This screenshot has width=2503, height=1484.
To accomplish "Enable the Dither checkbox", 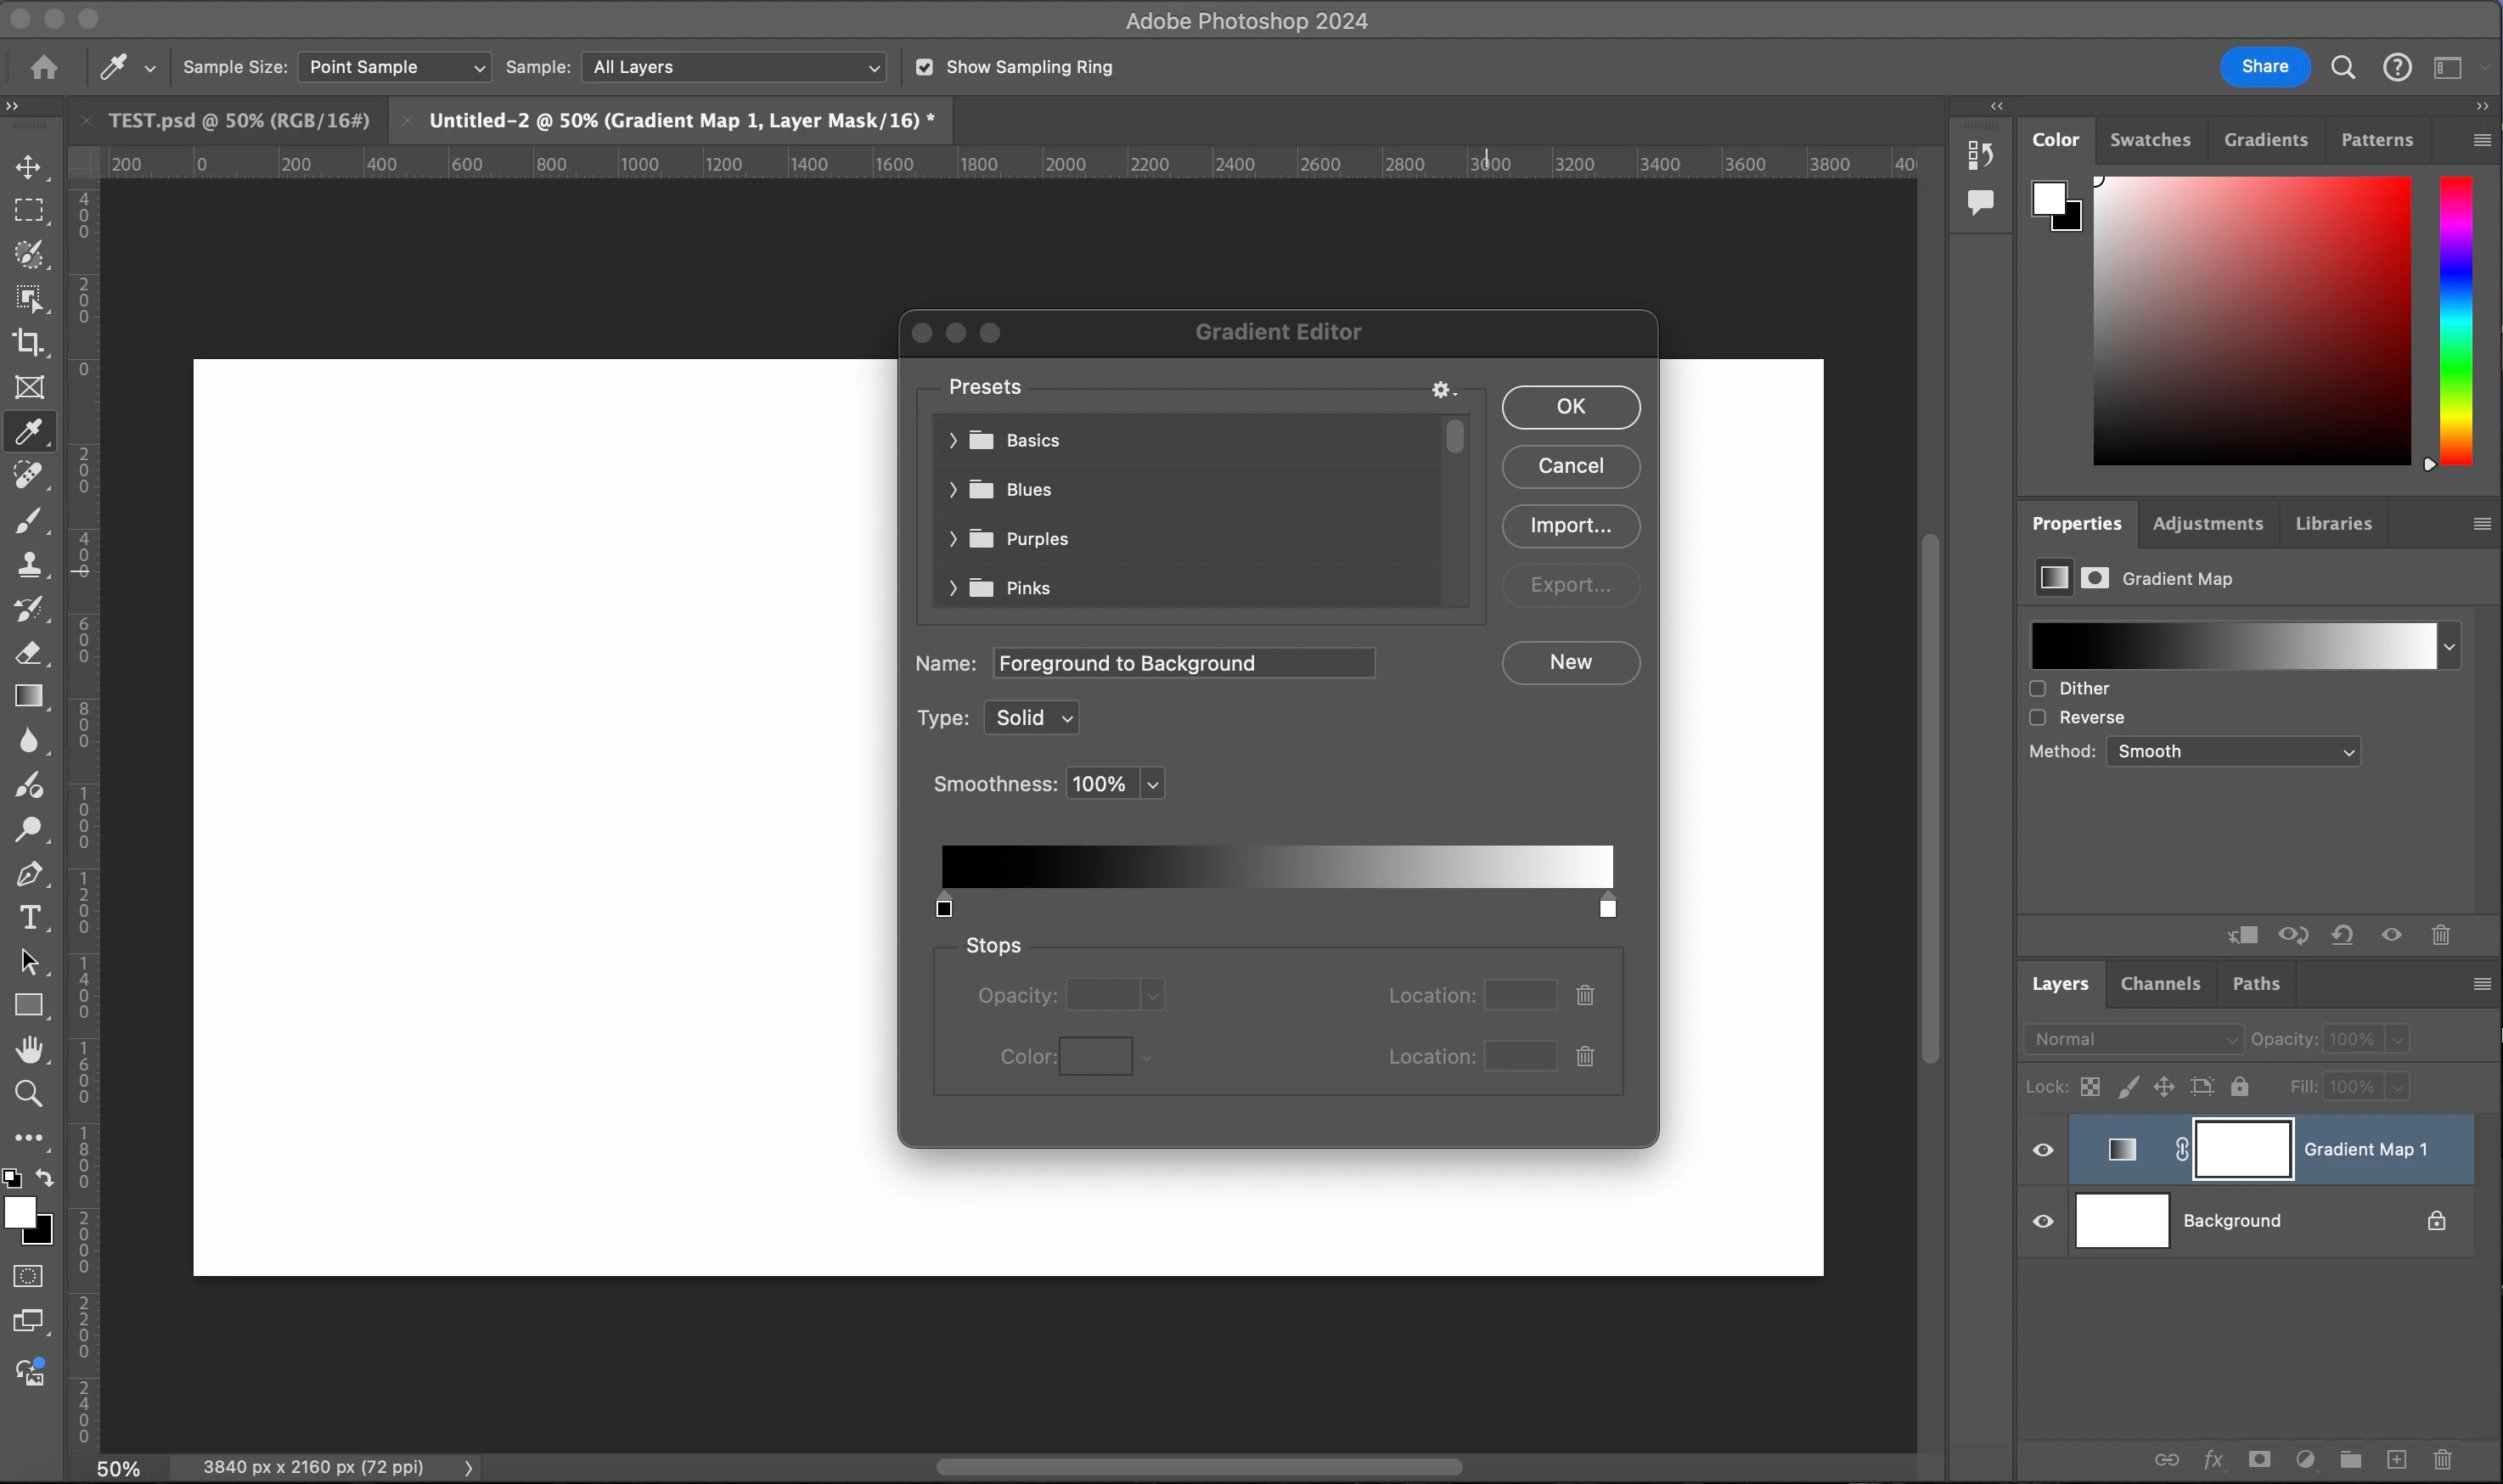I will click(x=2038, y=688).
